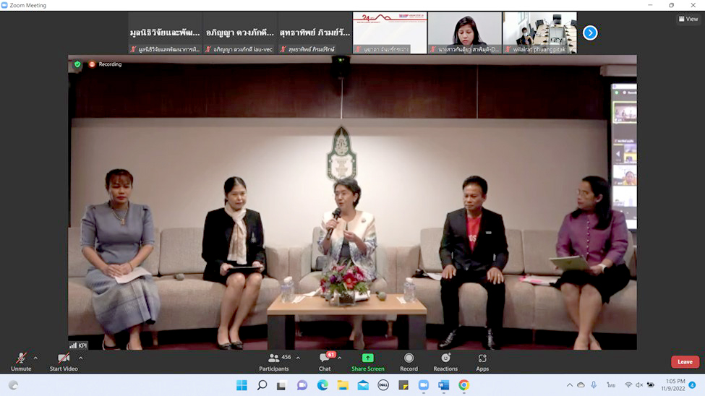Show next page of participant thumbnails
705x396 pixels.
tap(590, 33)
